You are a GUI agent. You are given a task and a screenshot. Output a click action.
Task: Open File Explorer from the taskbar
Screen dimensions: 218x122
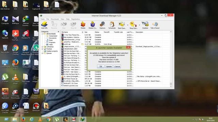(15, 119)
